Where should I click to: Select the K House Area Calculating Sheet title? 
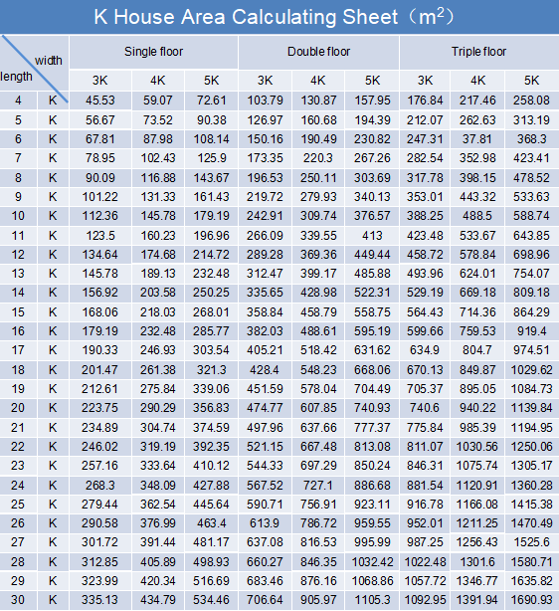tap(274, 17)
